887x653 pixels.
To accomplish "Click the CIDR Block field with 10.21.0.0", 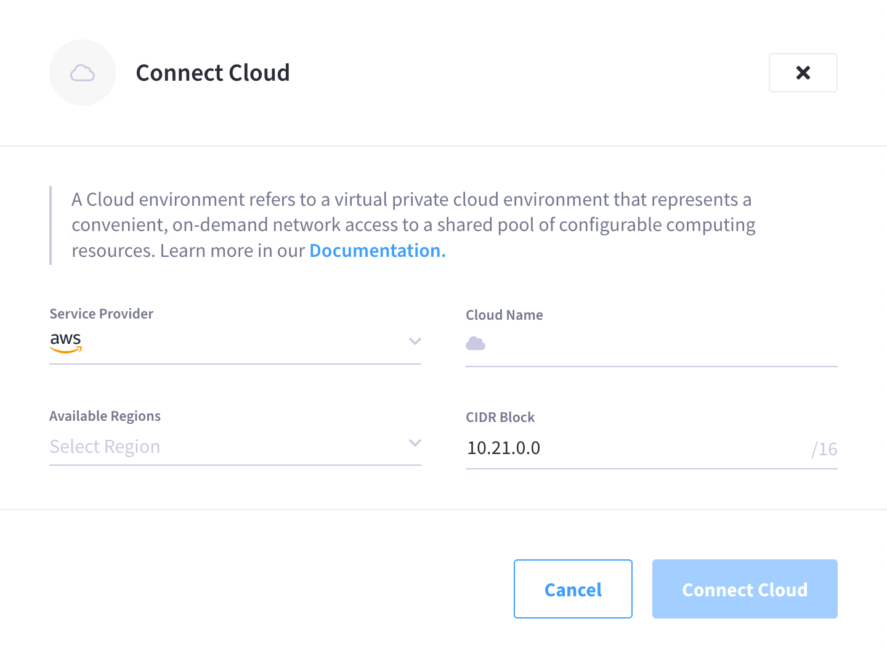I will tap(652, 448).
